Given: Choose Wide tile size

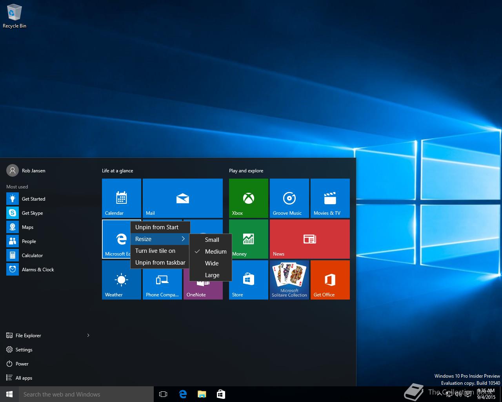Looking at the screenshot, I should (211, 263).
